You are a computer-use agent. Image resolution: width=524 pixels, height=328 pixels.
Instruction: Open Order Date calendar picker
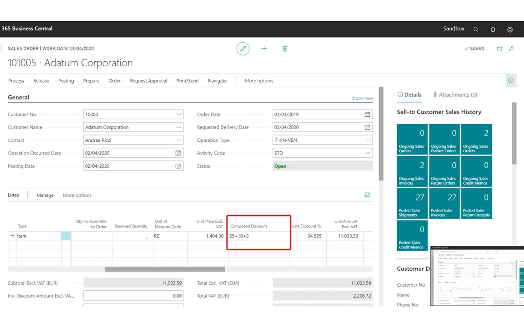point(367,114)
